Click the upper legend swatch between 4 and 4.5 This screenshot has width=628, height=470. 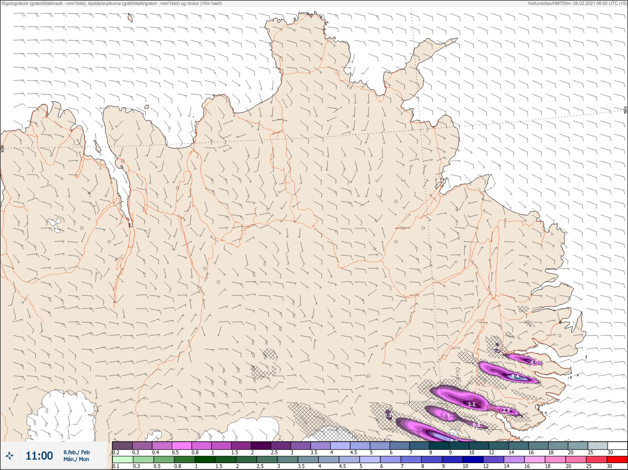(341, 445)
